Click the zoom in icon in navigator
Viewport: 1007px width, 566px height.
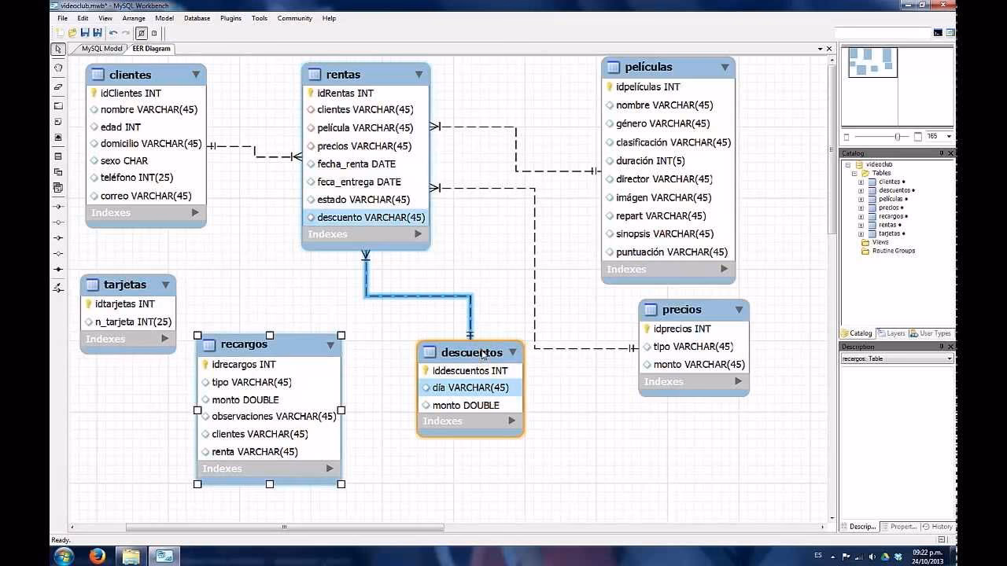[x=918, y=137]
